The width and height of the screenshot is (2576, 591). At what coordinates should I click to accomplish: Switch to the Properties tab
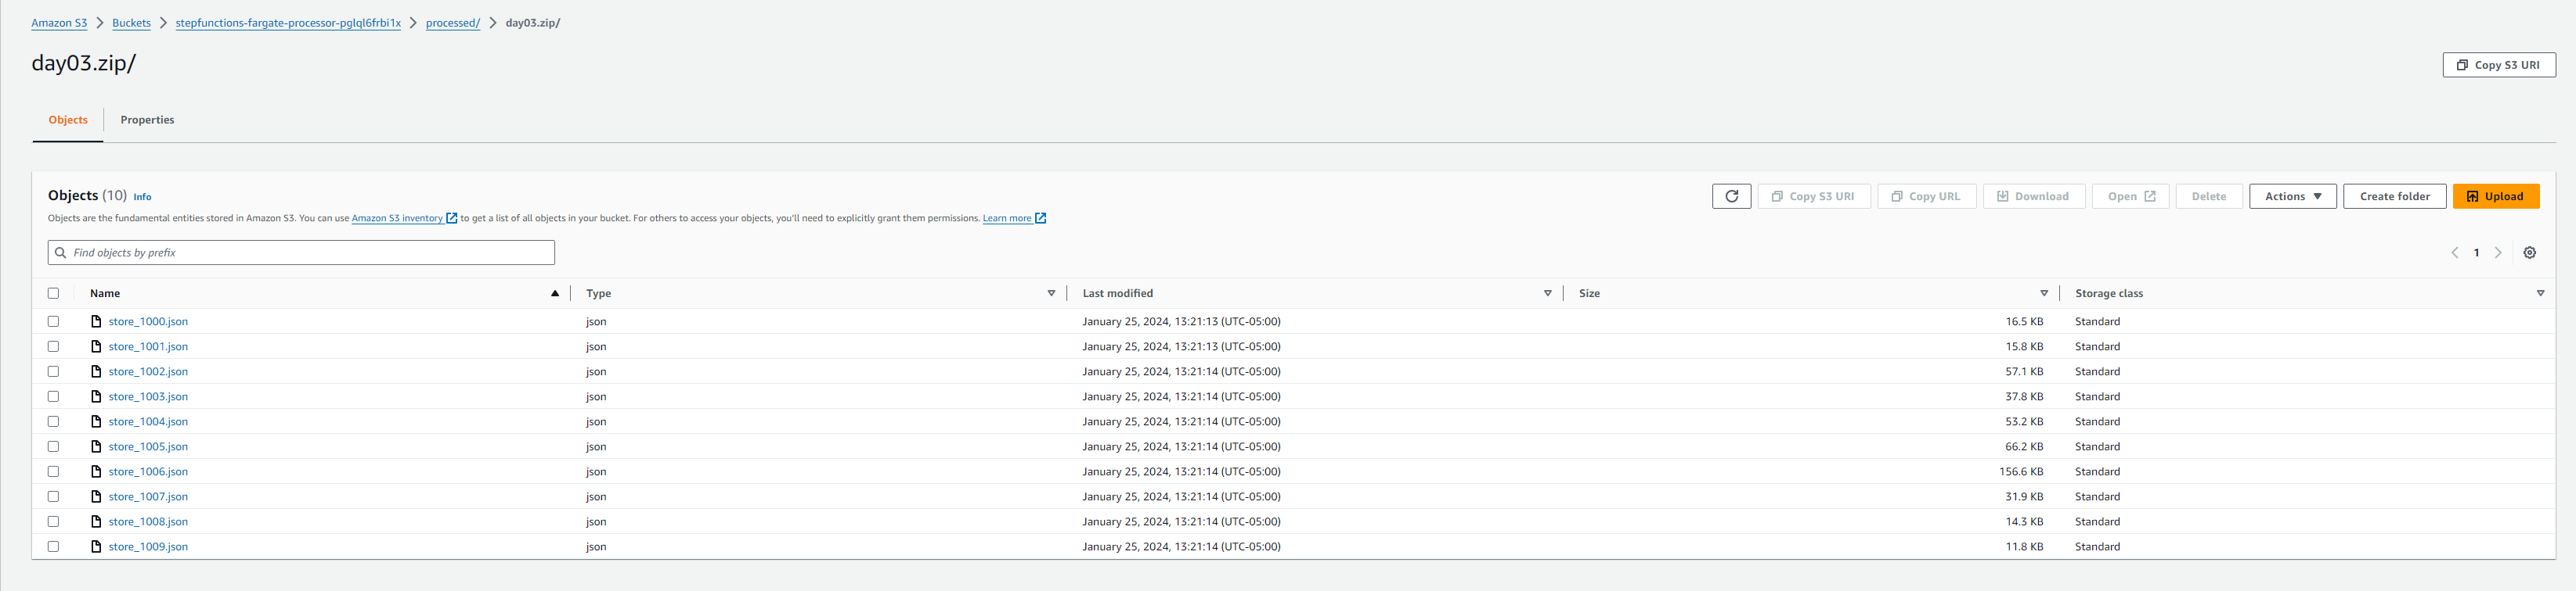(147, 120)
